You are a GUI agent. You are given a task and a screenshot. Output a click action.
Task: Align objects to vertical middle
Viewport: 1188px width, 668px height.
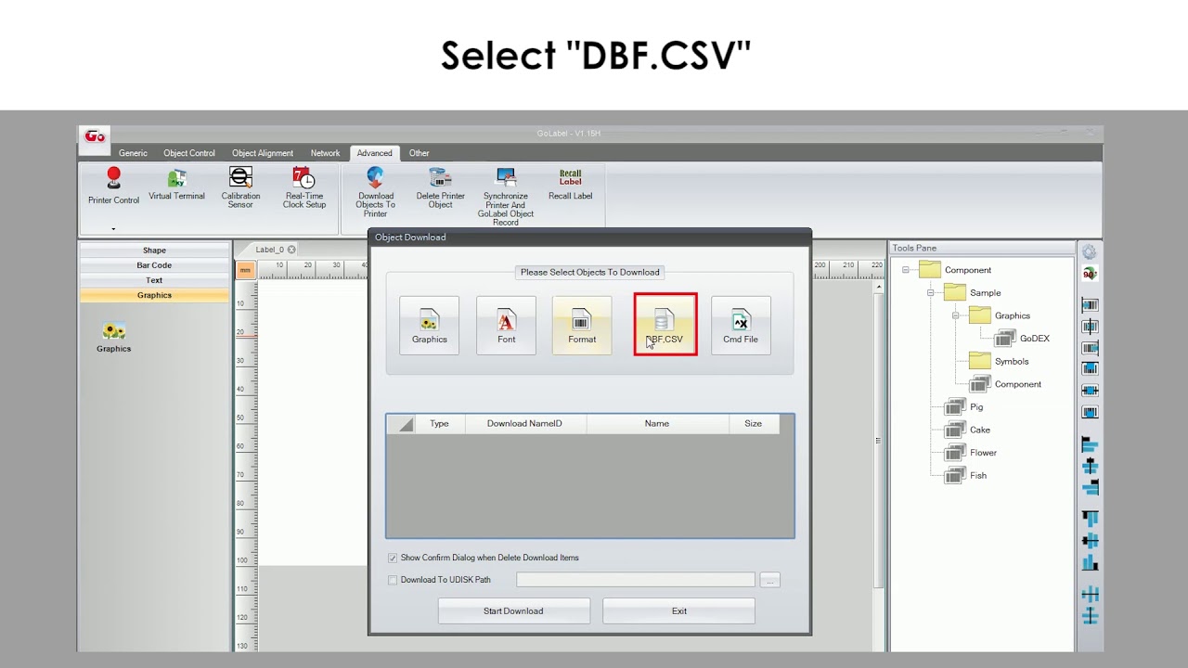[x=1090, y=541]
